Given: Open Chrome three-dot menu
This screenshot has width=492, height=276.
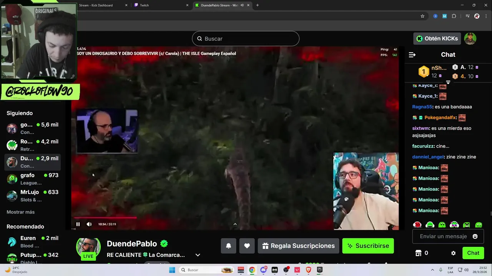Looking at the screenshot, I should tap(486, 16).
